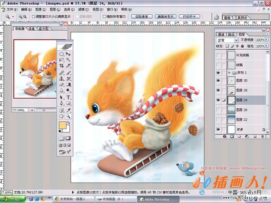Image resolution: width=271 pixels, height=203 pixels.
Task: Show 图层 22 visibility box
Action: point(218,119)
